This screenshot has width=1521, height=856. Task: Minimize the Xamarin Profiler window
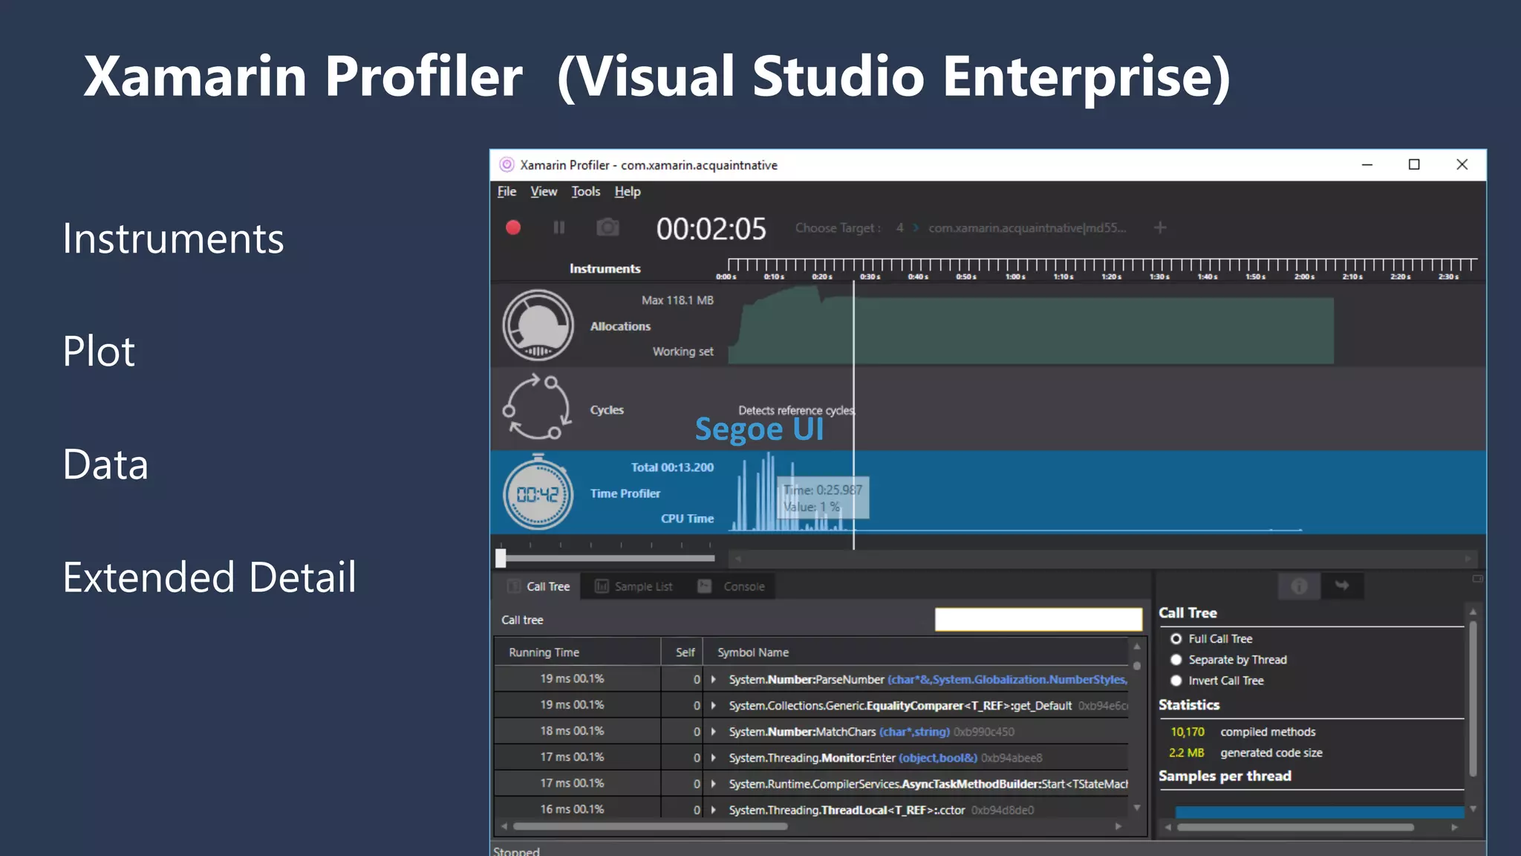pyautogui.click(x=1367, y=165)
